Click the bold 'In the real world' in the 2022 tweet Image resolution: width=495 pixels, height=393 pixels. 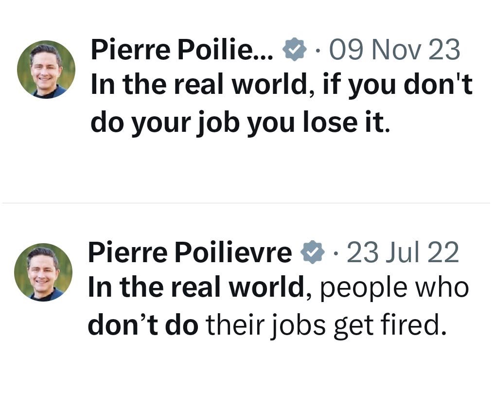[195, 288]
